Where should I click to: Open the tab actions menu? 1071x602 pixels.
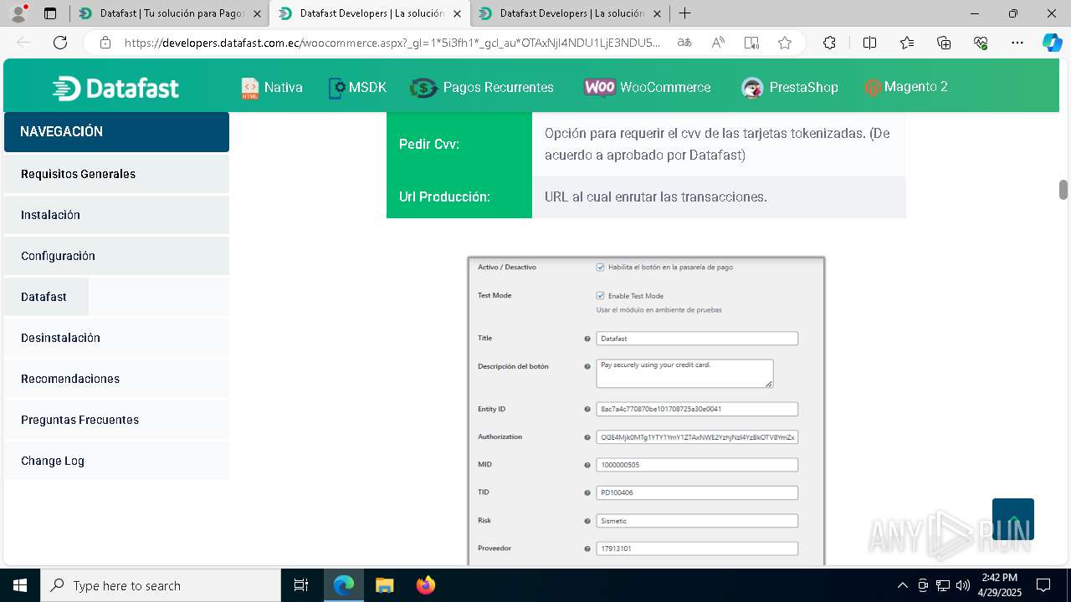tap(50, 13)
